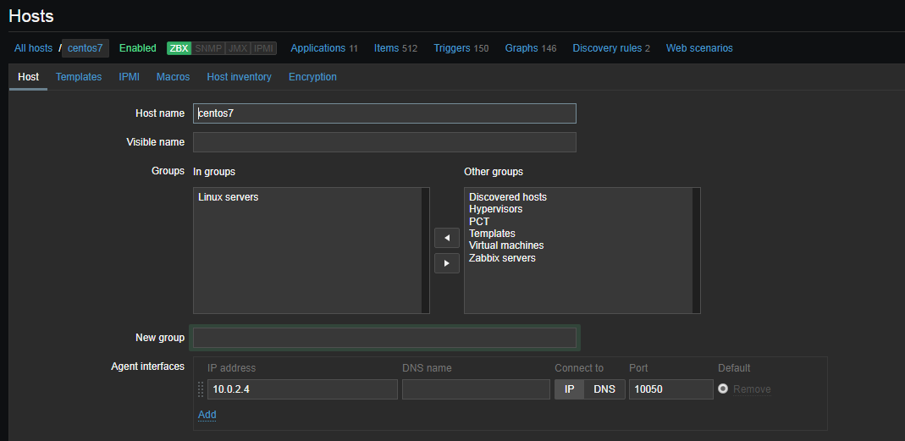Viewport: 905px width, 441px height.
Task: Select Linux servers in In groups list
Action: (x=229, y=197)
